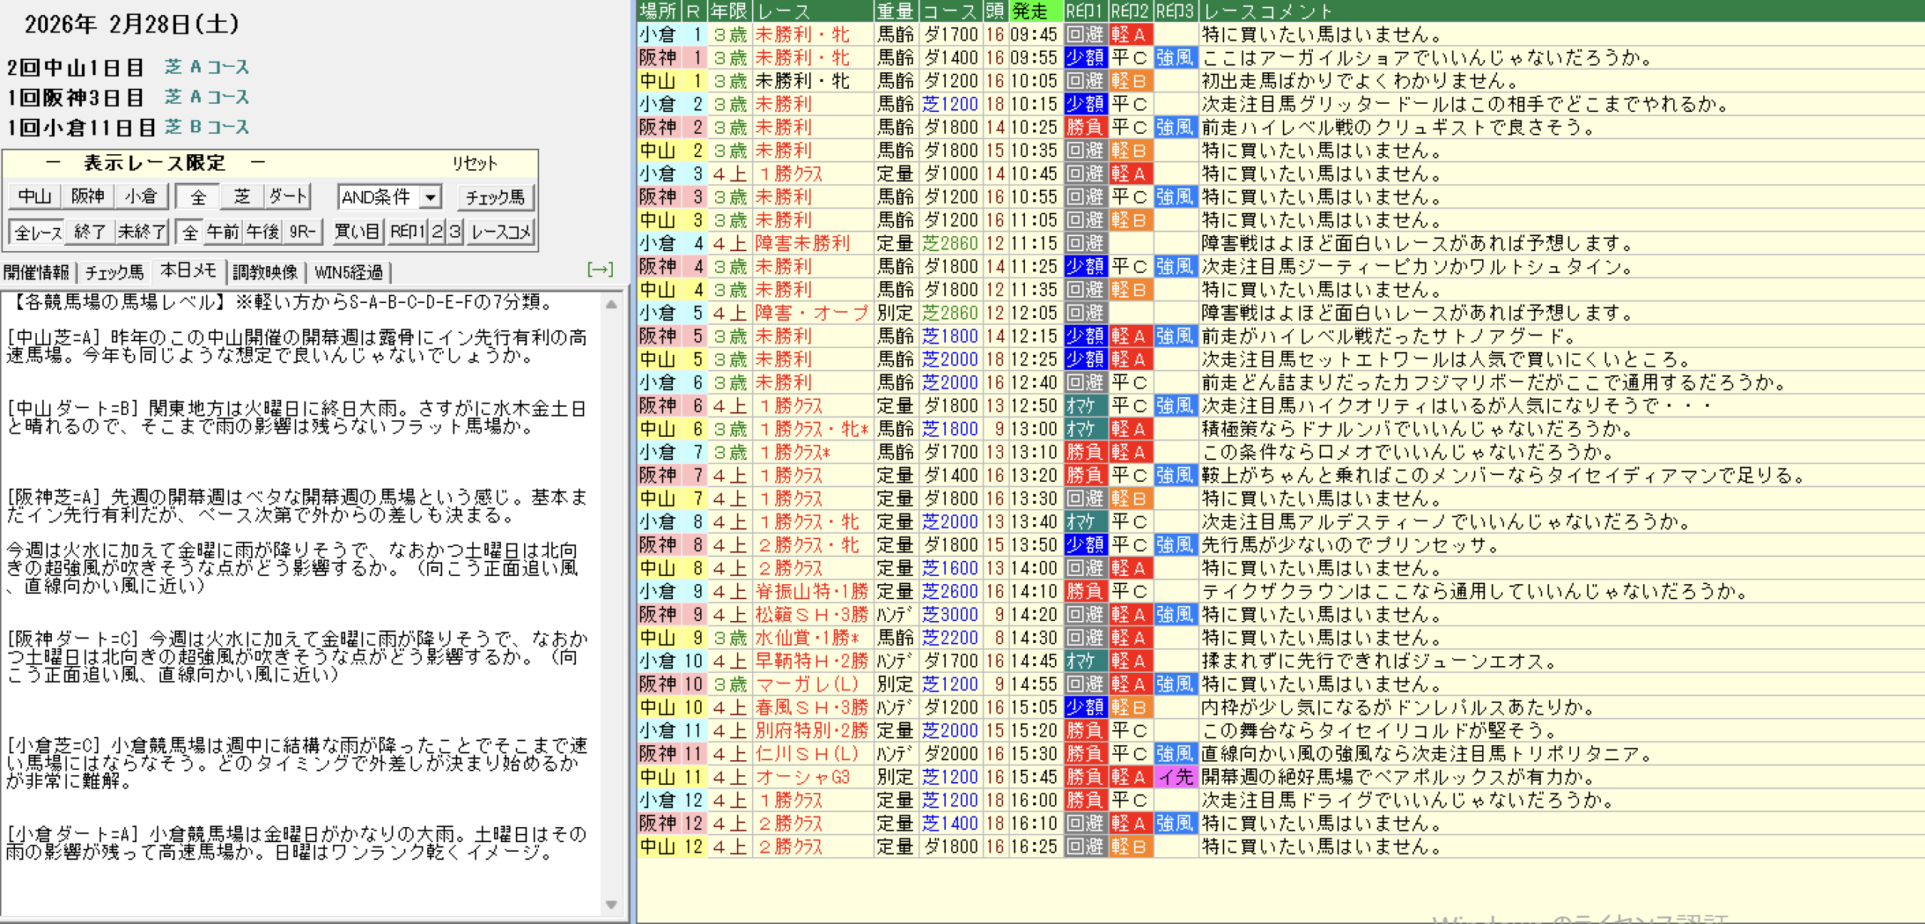1925x924 pixels.
Task: Toggle the 中山 venue filter
Action: (x=35, y=197)
